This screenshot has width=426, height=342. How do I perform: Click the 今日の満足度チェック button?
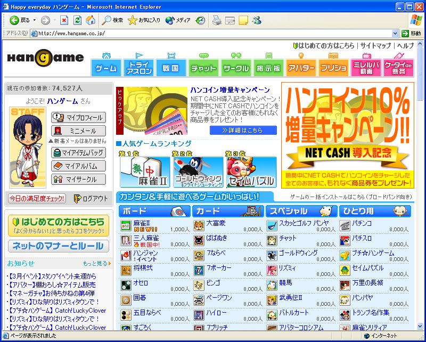(x=37, y=199)
